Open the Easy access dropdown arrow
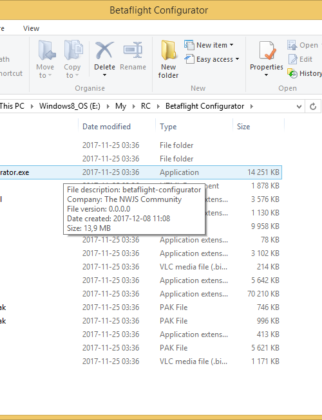The image size is (322, 420). click(x=237, y=59)
